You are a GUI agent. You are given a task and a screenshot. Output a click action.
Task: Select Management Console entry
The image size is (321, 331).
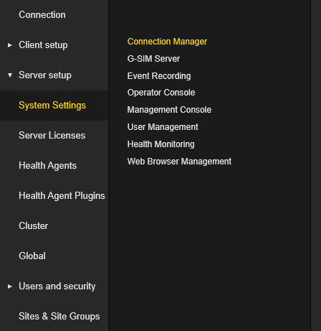pyautogui.click(x=169, y=110)
